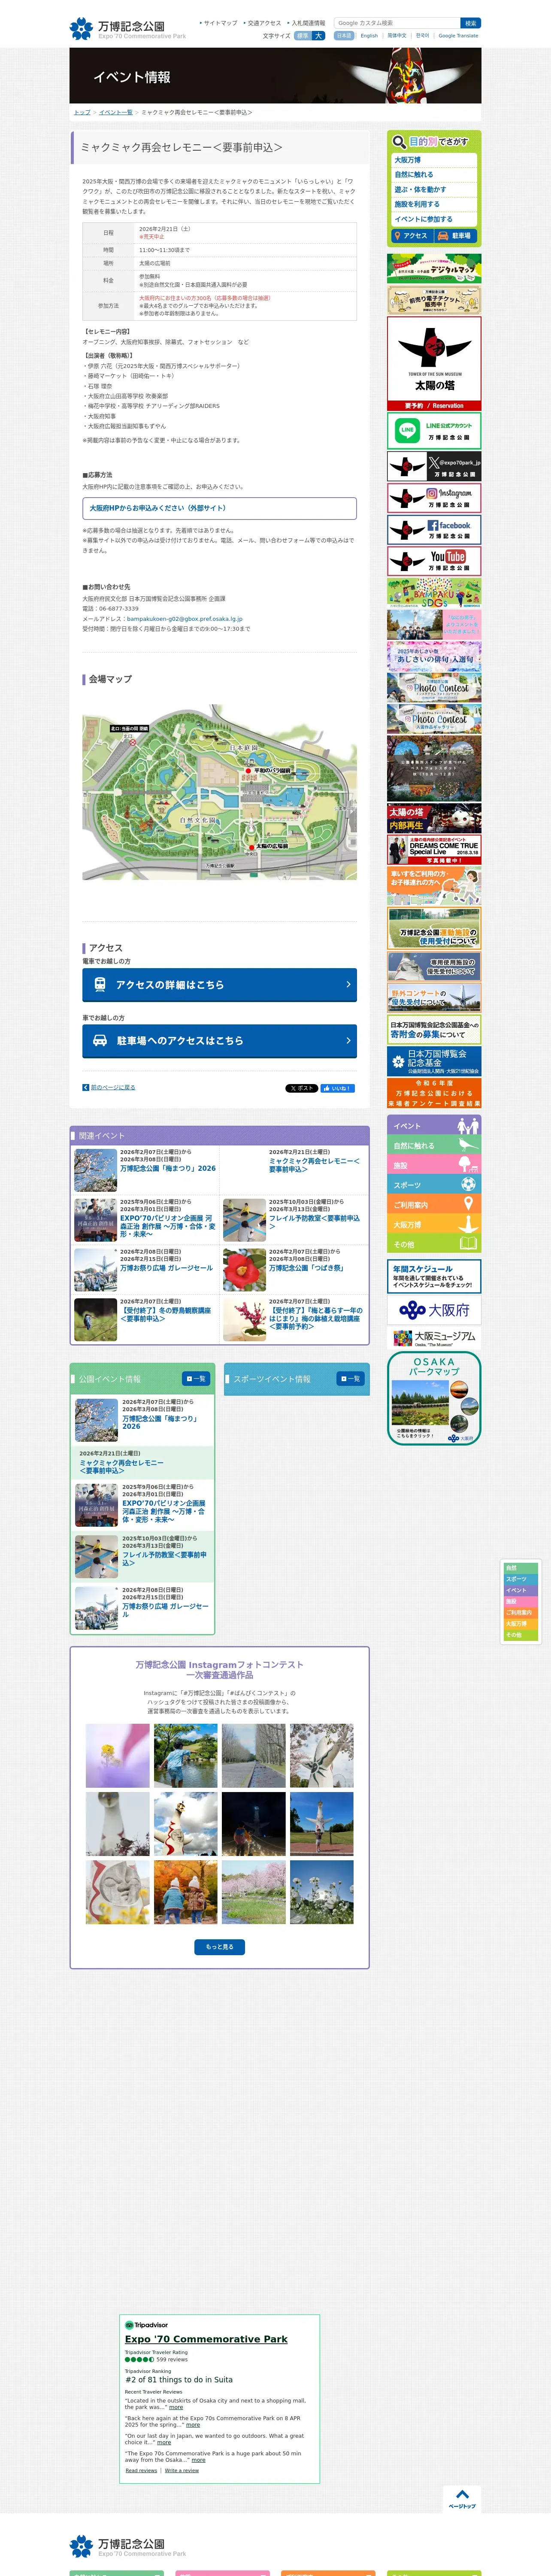This screenshot has height=2576, width=551.
Task: Go to イベント一覧 breadcrumb link
Action: tap(116, 112)
